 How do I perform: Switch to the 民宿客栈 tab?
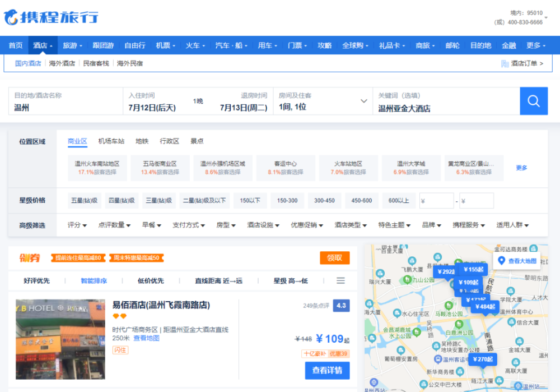96,63
